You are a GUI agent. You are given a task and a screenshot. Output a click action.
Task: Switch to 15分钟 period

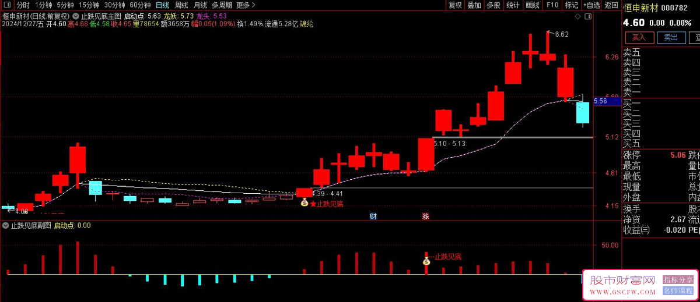pos(89,5)
